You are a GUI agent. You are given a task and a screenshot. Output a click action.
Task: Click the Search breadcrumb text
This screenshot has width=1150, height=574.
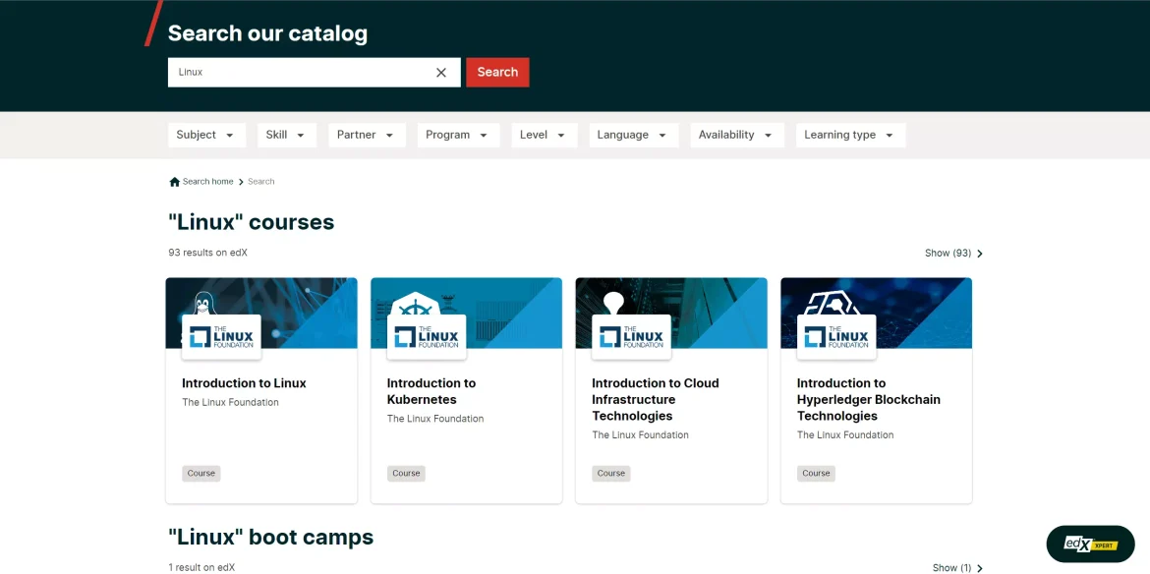coord(261,182)
